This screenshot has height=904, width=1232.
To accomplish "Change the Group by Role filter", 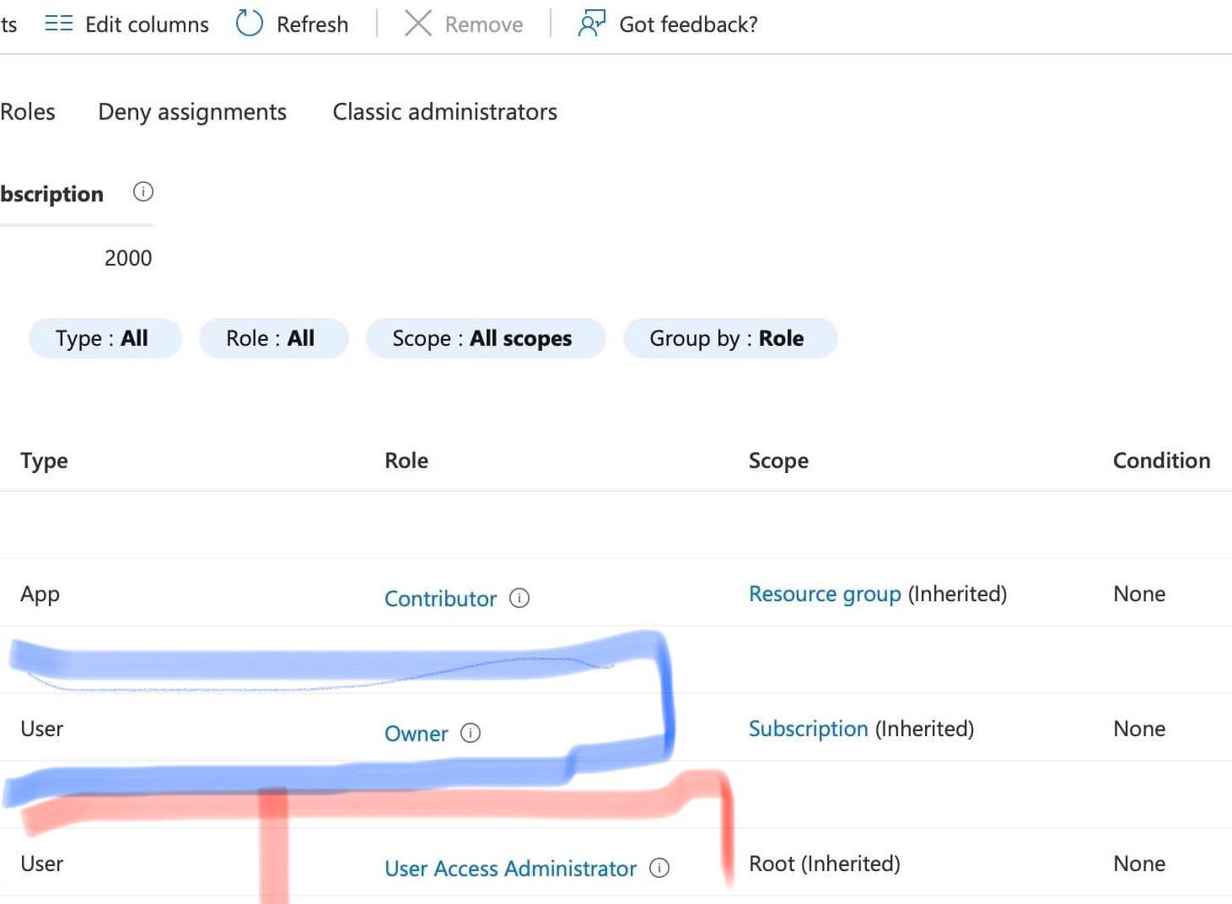I will (729, 338).
